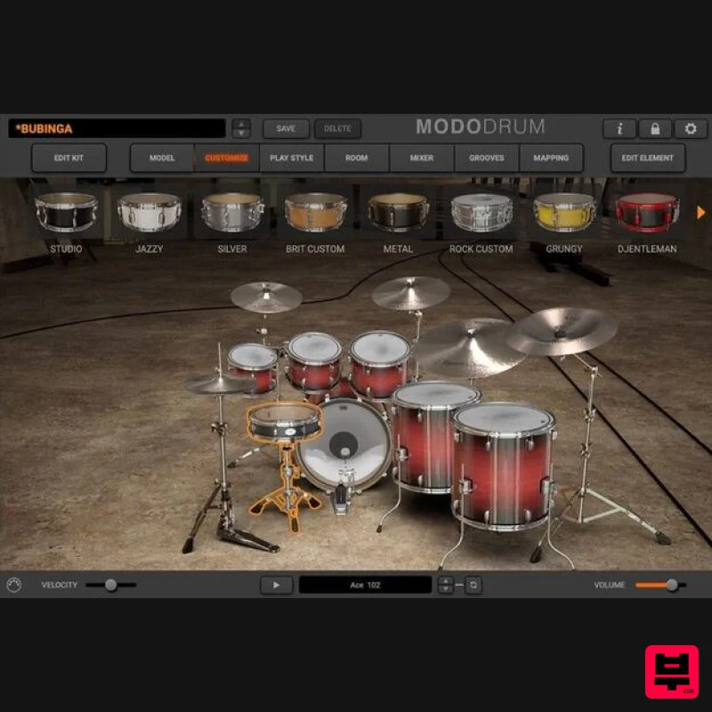Screen dimensions: 712x712
Task: Choose the Silver snare thumbnail
Action: click(x=232, y=213)
